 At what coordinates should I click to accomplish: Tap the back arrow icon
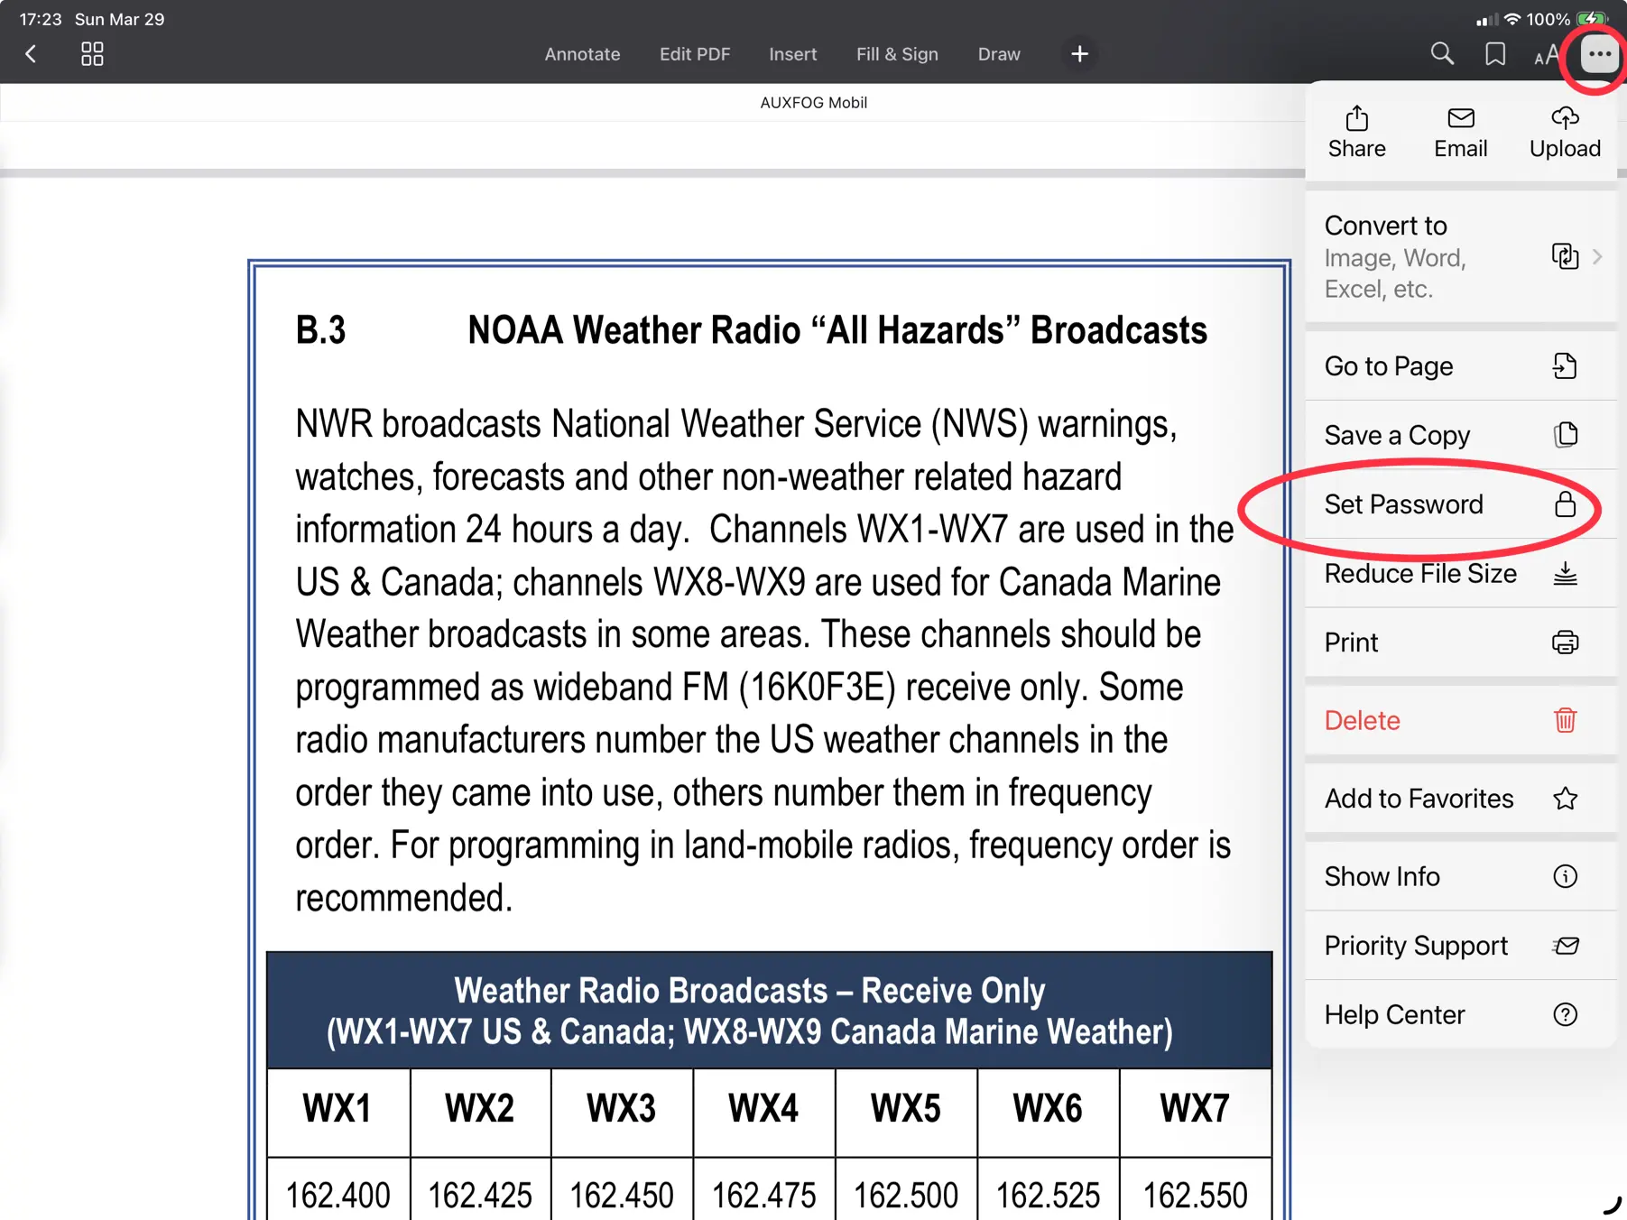pos(31,54)
